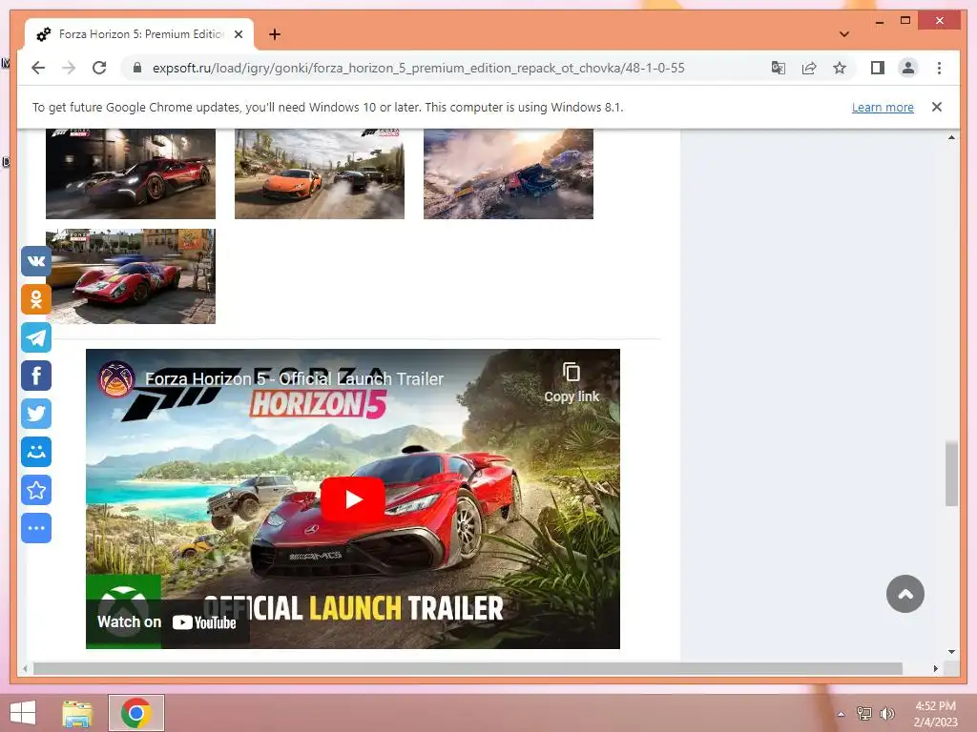Open more share options ellipsis icon
This screenshot has height=732, width=977.
tap(36, 528)
